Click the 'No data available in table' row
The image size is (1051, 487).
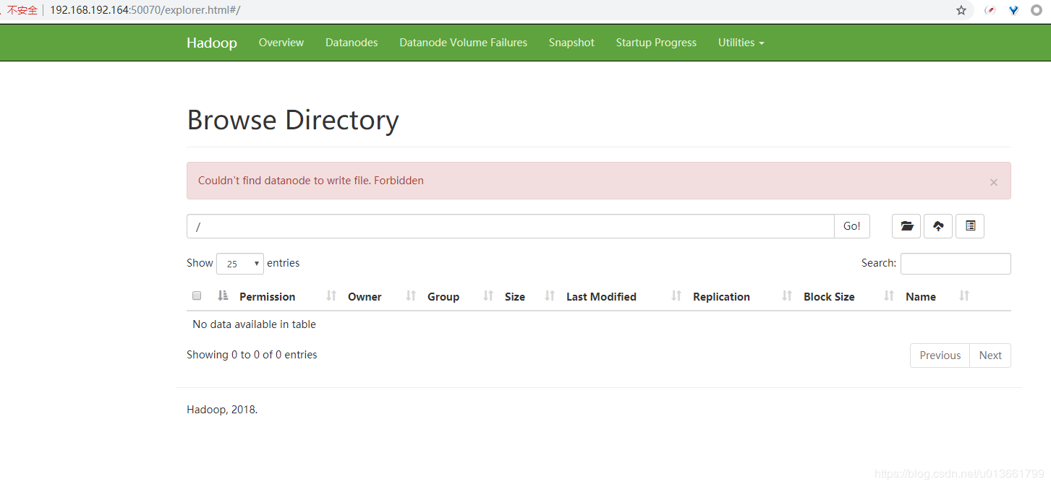click(599, 324)
